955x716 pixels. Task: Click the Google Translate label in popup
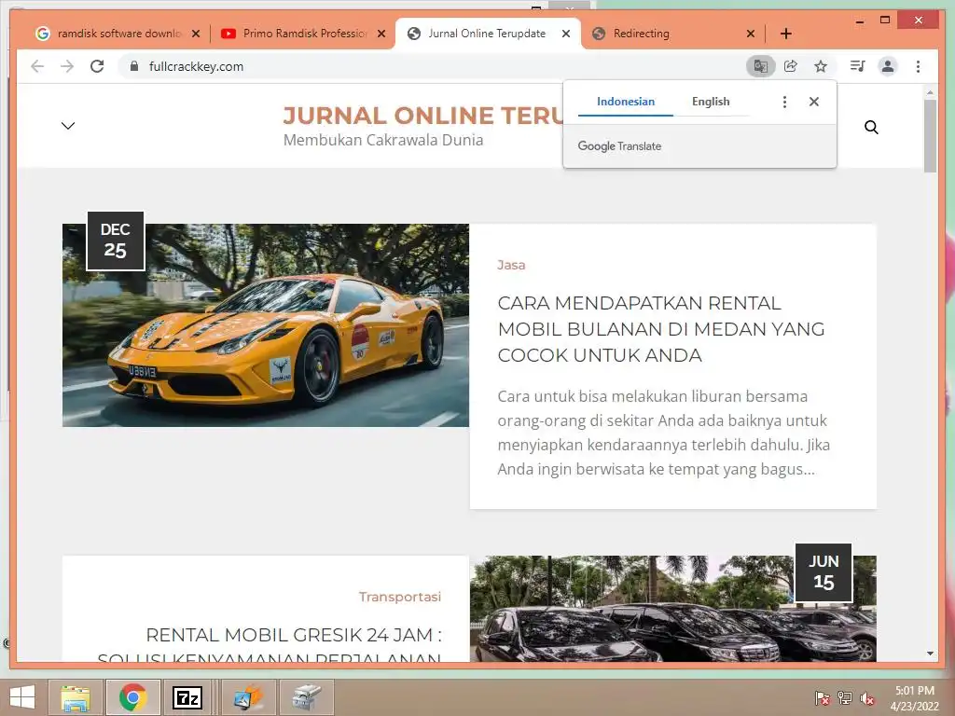point(619,146)
